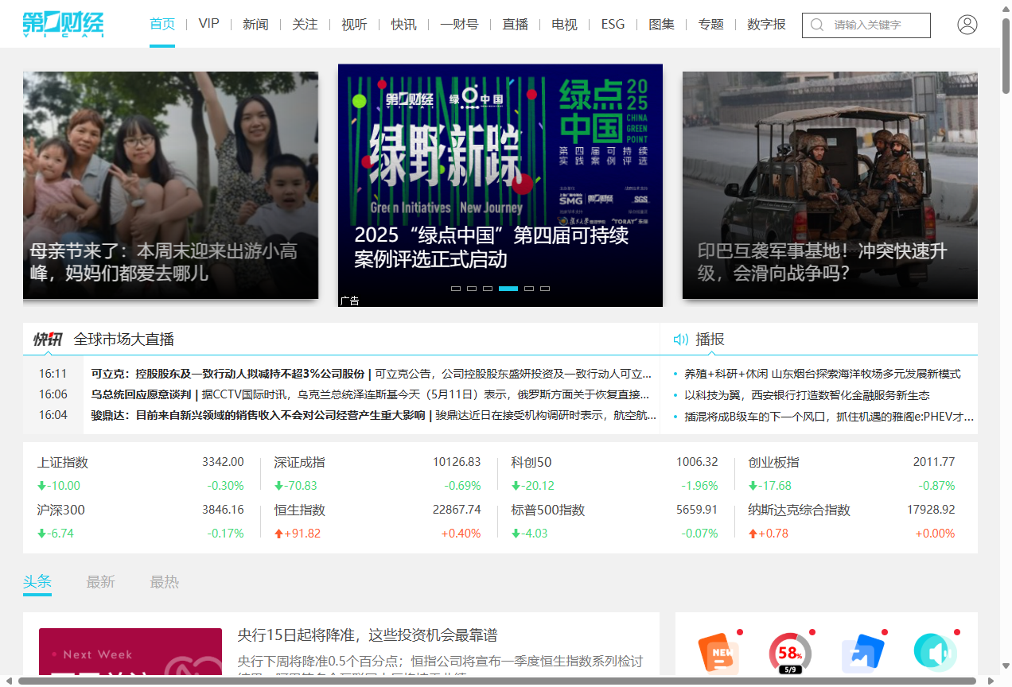The image size is (1012, 687).
Task: Select the fifth carousel indicator dot
Action: (529, 289)
